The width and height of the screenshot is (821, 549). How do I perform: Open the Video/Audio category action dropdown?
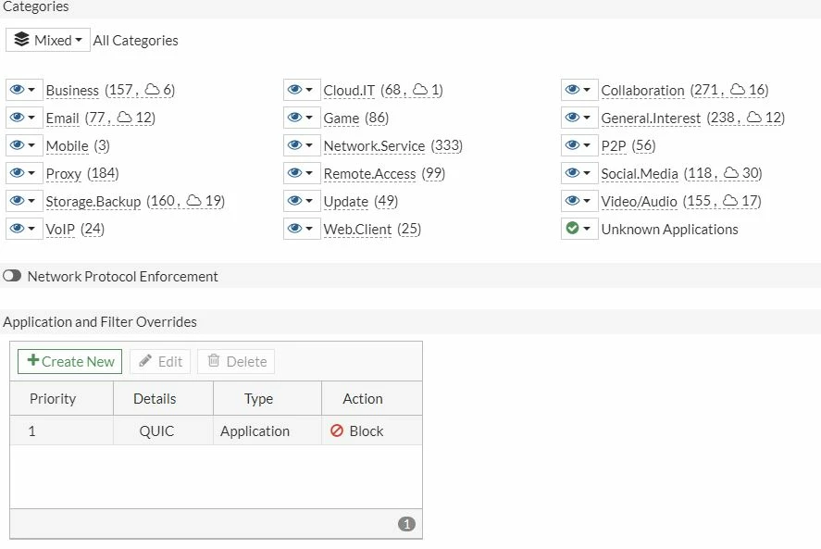(579, 201)
